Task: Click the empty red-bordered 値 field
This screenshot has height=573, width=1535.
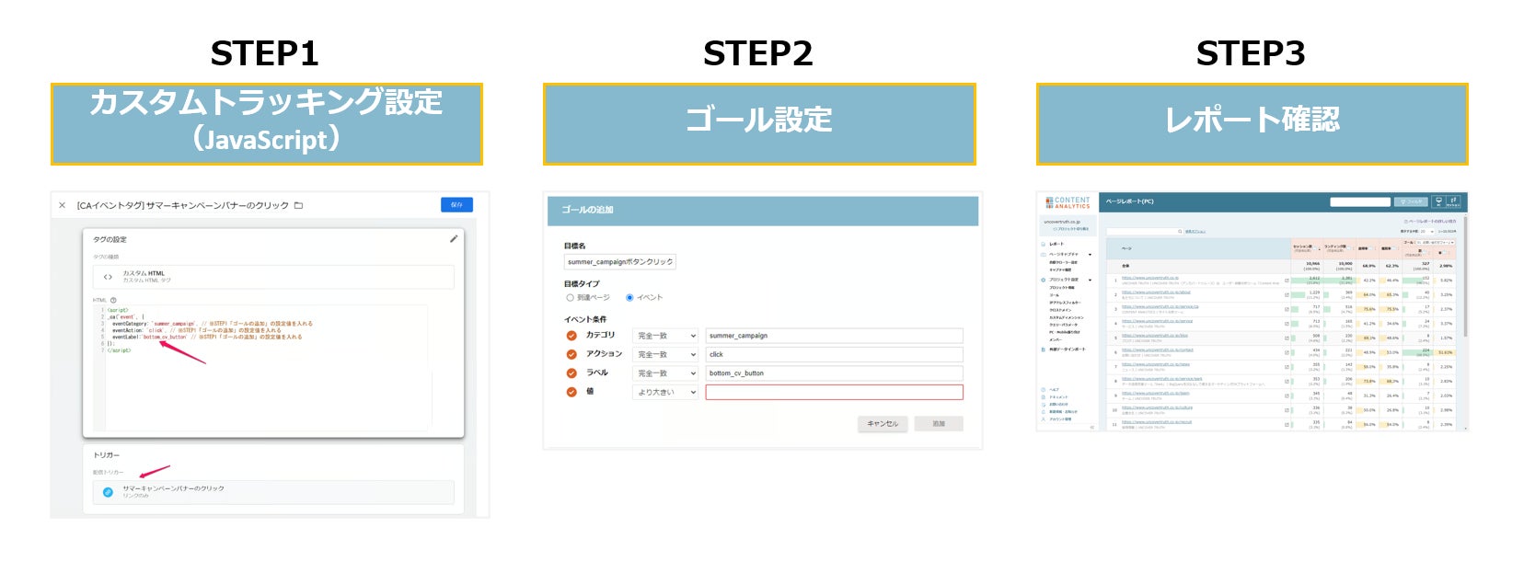Action: tap(835, 393)
